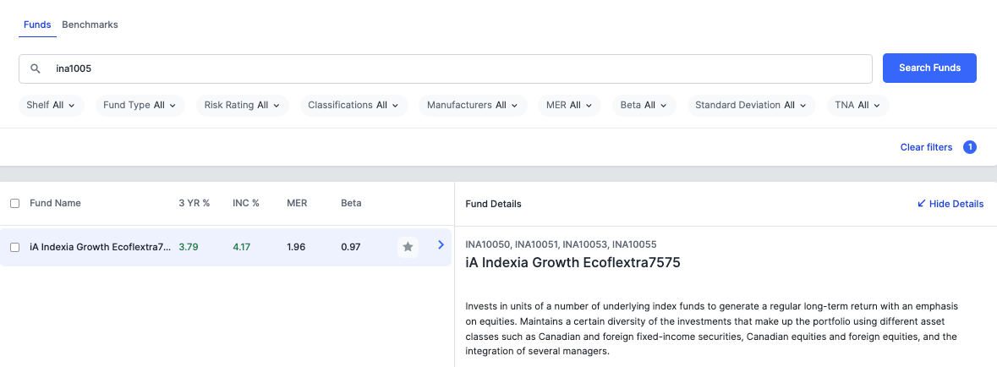Image resolution: width=997 pixels, height=367 pixels.
Task: Click the Fund Details panel title
Action: pyautogui.click(x=493, y=204)
